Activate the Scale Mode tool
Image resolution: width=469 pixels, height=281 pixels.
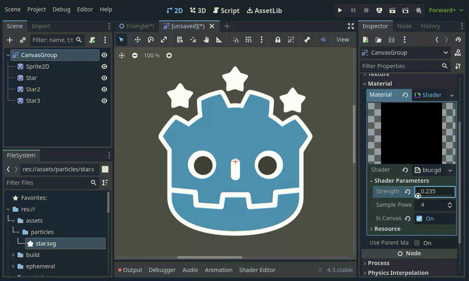click(x=164, y=40)
